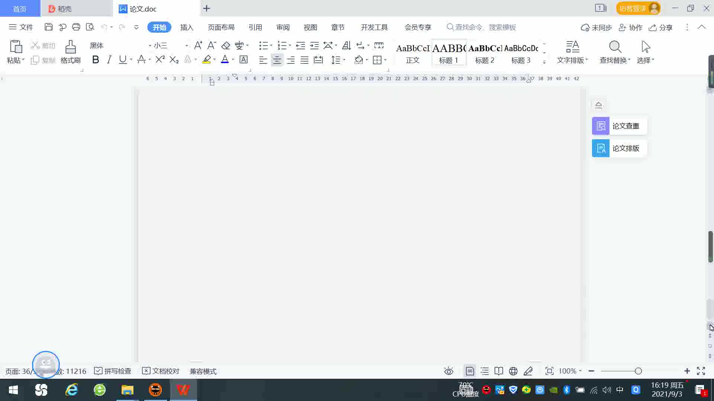Toggle eye protection mode icon
Image resolution: width=714 pixels, height=401 pixels.
(x=449, y=371)
